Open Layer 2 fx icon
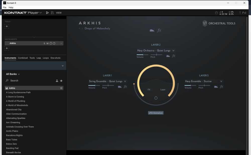 (x=174, y=56)
